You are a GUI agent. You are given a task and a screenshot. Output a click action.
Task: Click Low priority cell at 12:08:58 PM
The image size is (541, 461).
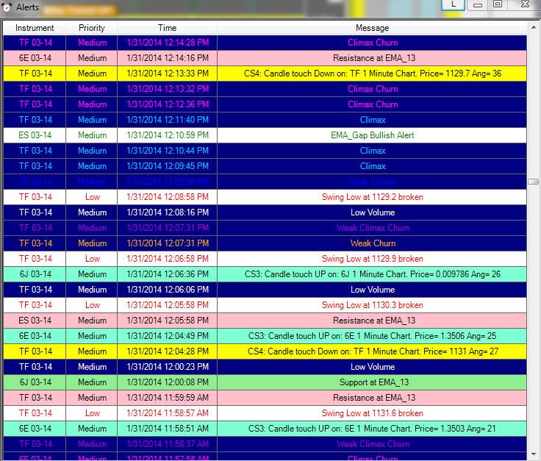92,197
